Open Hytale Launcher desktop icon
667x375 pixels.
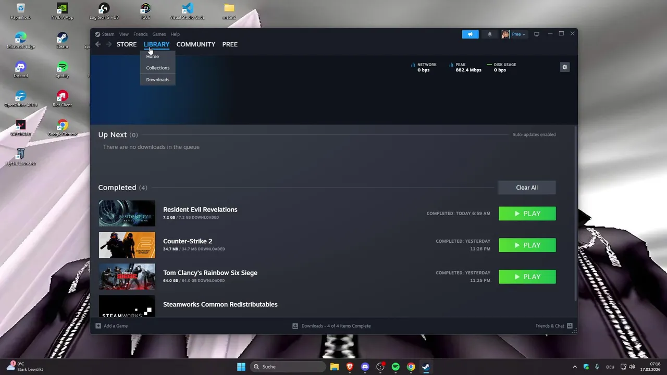click(20, 157)
